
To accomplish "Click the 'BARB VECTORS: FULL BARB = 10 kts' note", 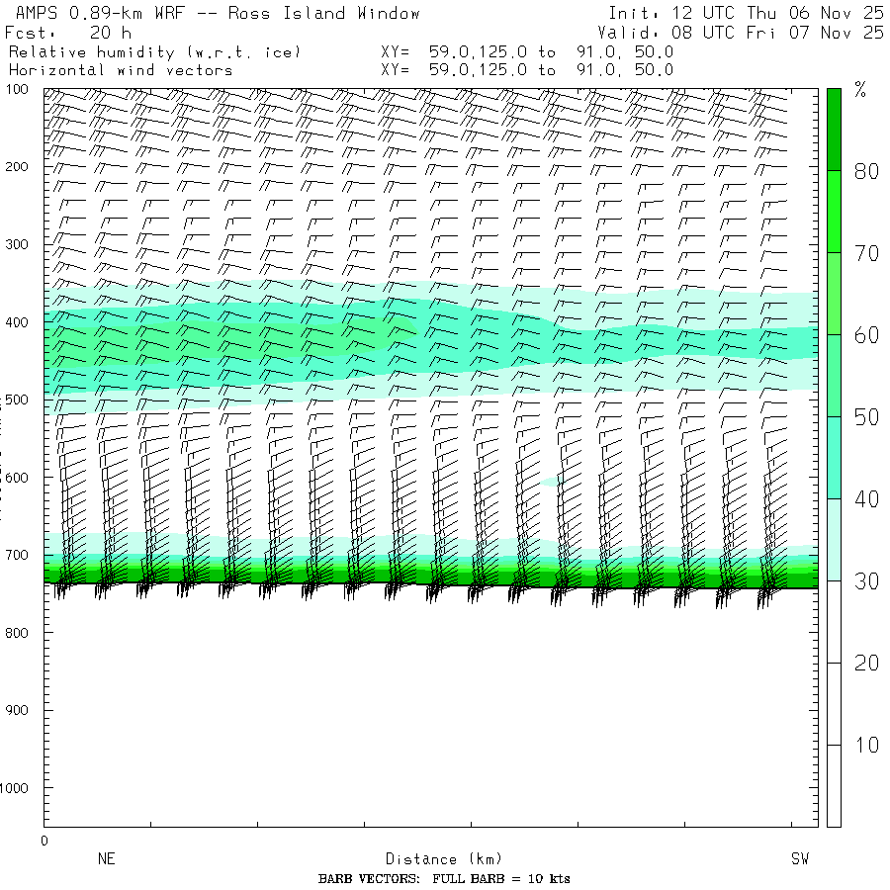I will [x=444, y=879].
